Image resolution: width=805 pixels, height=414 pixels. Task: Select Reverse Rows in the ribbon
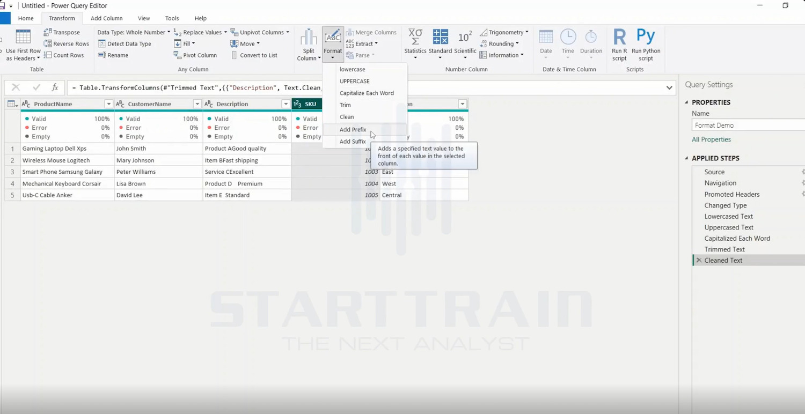coord(67,43)
